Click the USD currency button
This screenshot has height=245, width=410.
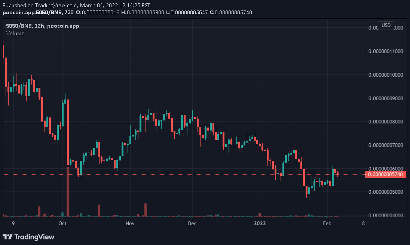pyautogui.click(x=386, y=25)
